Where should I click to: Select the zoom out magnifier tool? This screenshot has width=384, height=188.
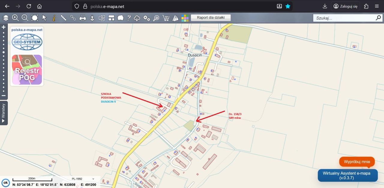tap(25, 18)
